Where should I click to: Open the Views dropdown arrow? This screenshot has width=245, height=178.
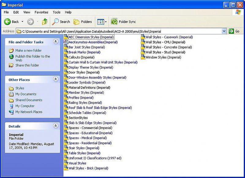106,22
